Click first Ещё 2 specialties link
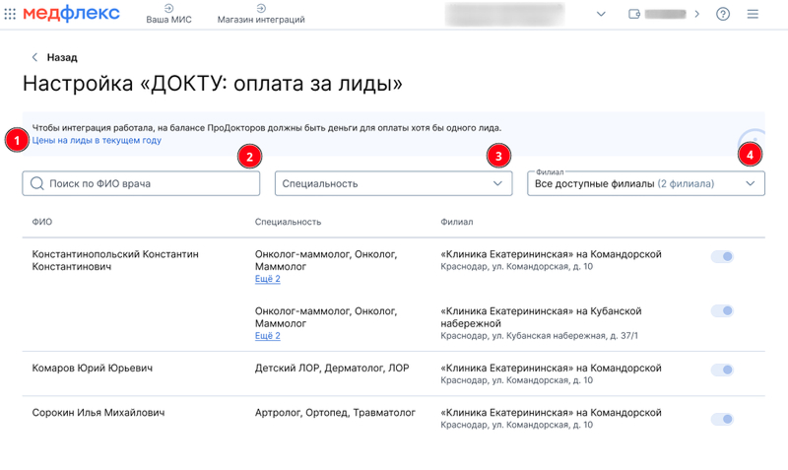Image resolution: width=788 pixels, height=470 pixels. [x=267, y=279]
